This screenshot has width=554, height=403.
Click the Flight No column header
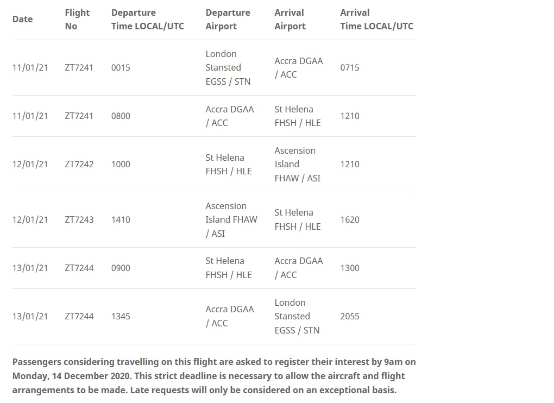click(77, 19)
